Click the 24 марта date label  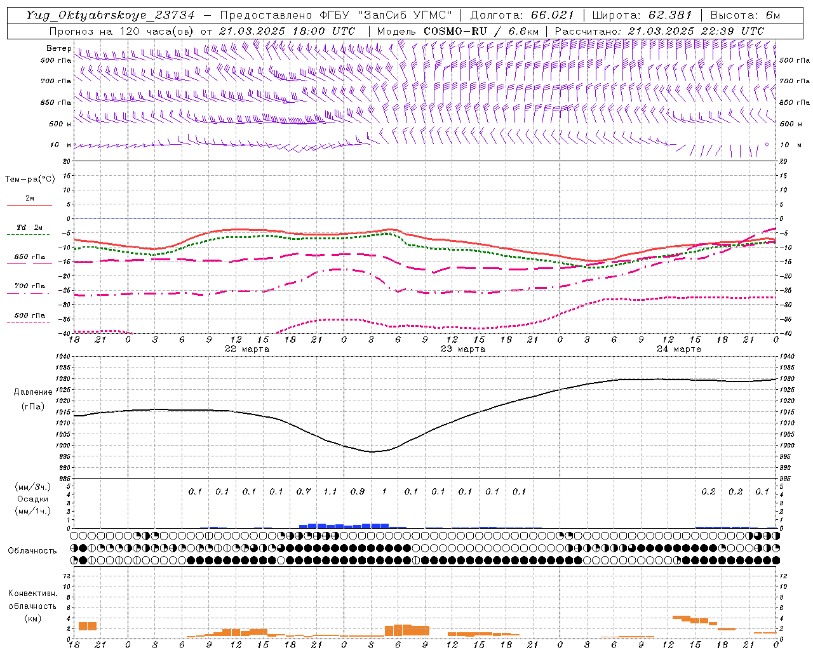point(679,349)
